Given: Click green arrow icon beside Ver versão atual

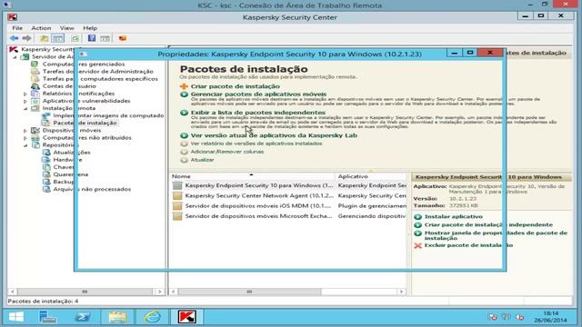Looking at the screenshot, I should point(184,135).
